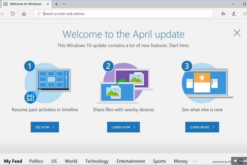
Task: Open the Entertainment tab
Action: (x=130, y=161)
